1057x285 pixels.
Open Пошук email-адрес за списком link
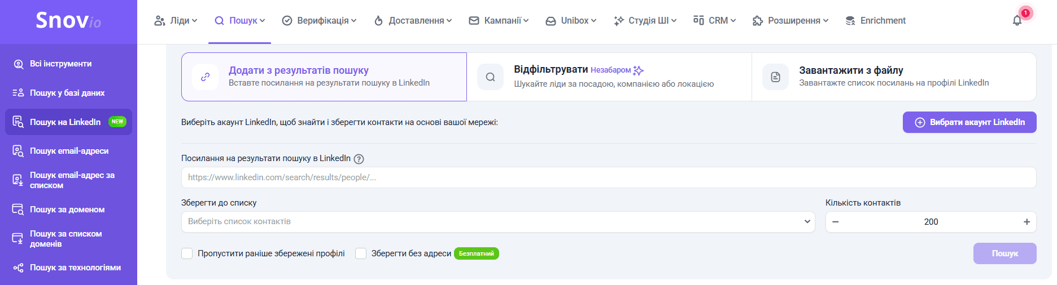(72, 180)
